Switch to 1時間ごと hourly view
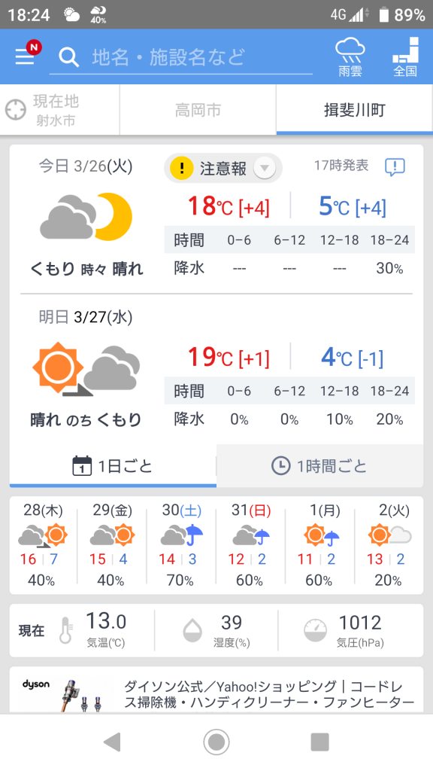Viewport: 433px width, 771px height. coord(319,465)
